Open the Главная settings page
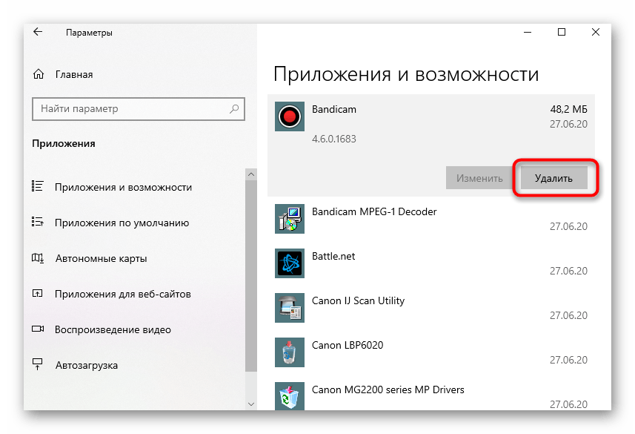635x434 pixels. [x=74, y=75]
